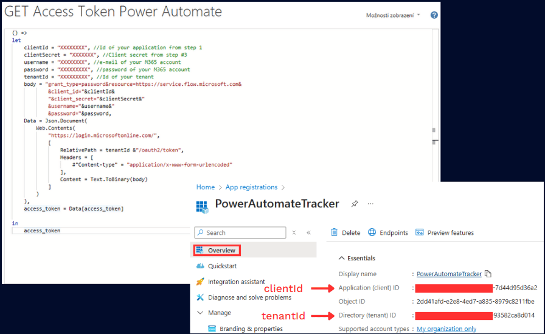Click the Delete trash icon
The image size is (545, 334).
(334, 232)
